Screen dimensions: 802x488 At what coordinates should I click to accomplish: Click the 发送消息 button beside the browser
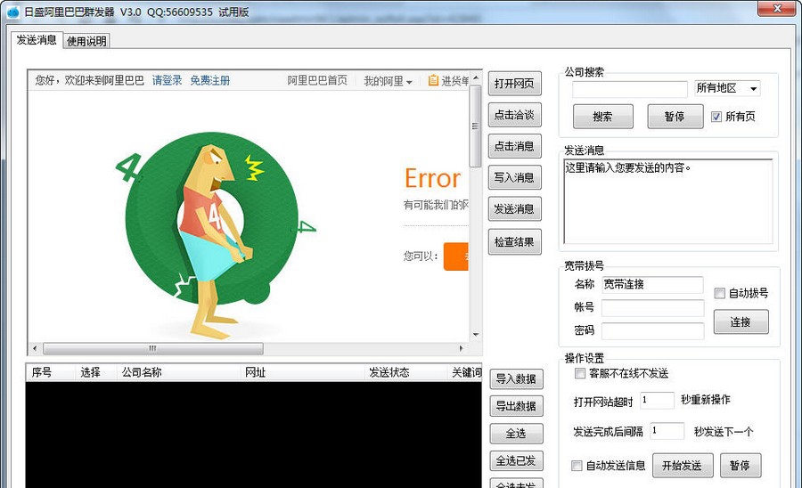(514, 209)
